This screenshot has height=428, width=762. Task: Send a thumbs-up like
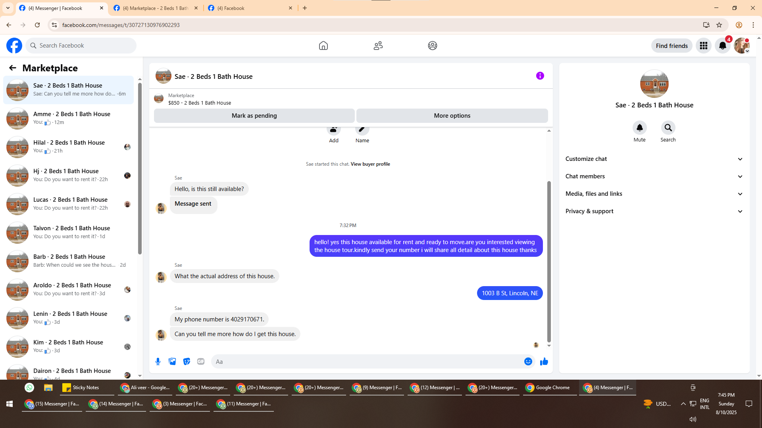pyautogui.click(x=544, y=361)
